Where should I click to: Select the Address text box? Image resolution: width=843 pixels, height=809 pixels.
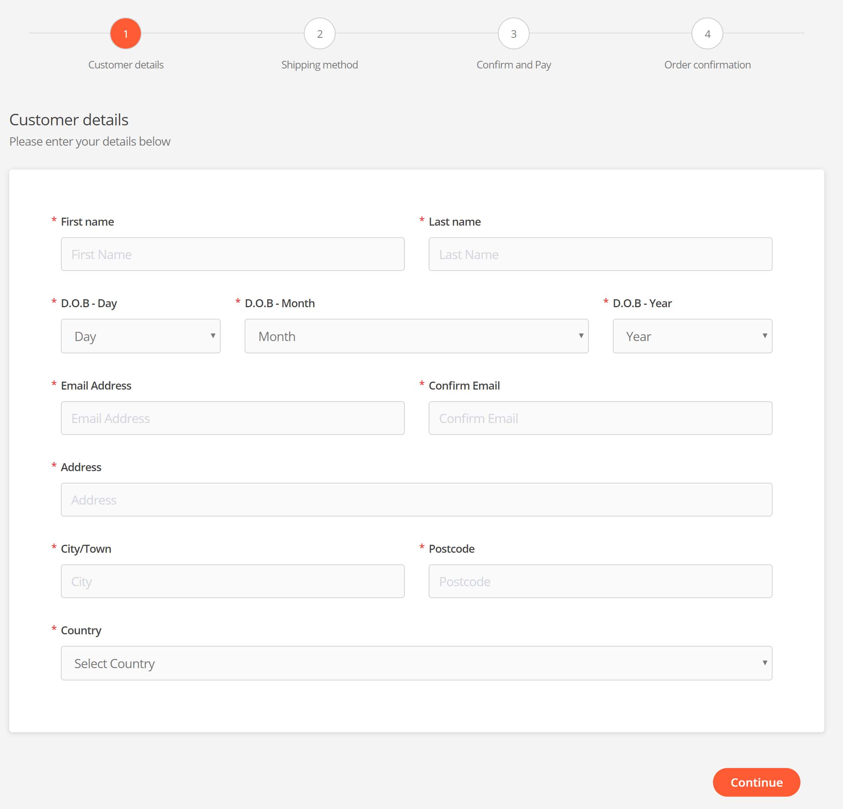pos(416,499)
